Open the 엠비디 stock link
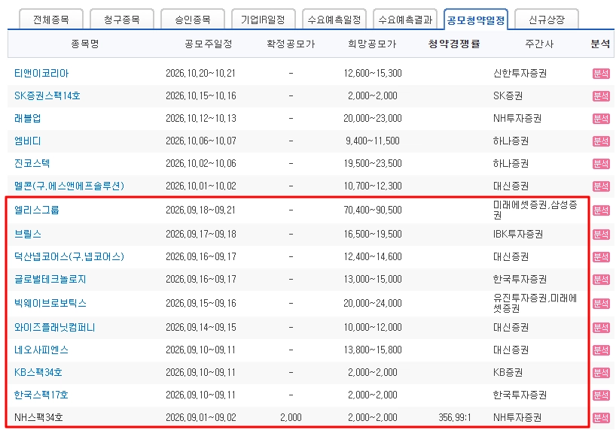The width and height of the screenshot is (616, 430). tap(28, 141)
